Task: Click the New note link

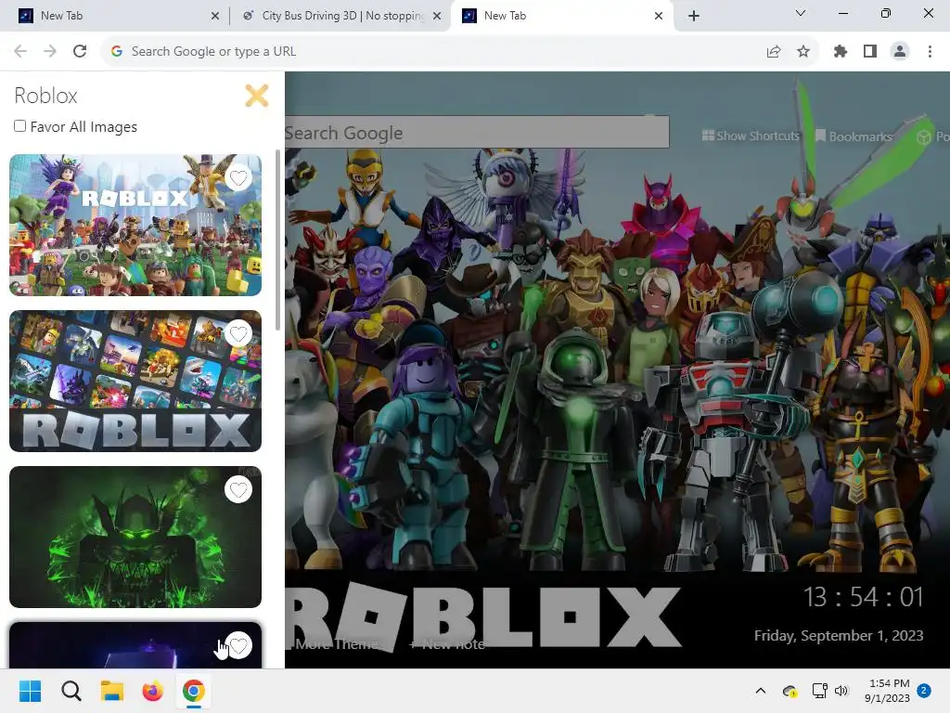Action: click(447, 644)
